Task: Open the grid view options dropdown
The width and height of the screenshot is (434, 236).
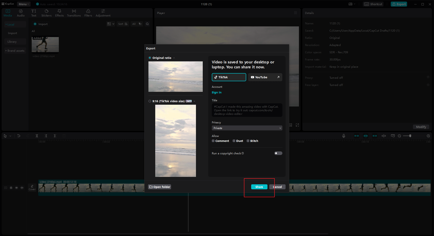Action: coord(110,24)
